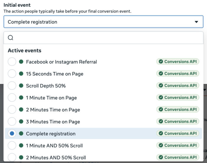Click Conversions API badge for 1 Minute Time
Screen dimensions: 207x163
pos(178,98)
